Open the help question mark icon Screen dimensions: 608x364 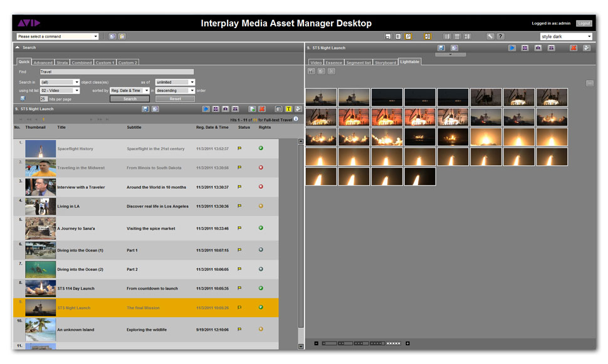(500, 36)
